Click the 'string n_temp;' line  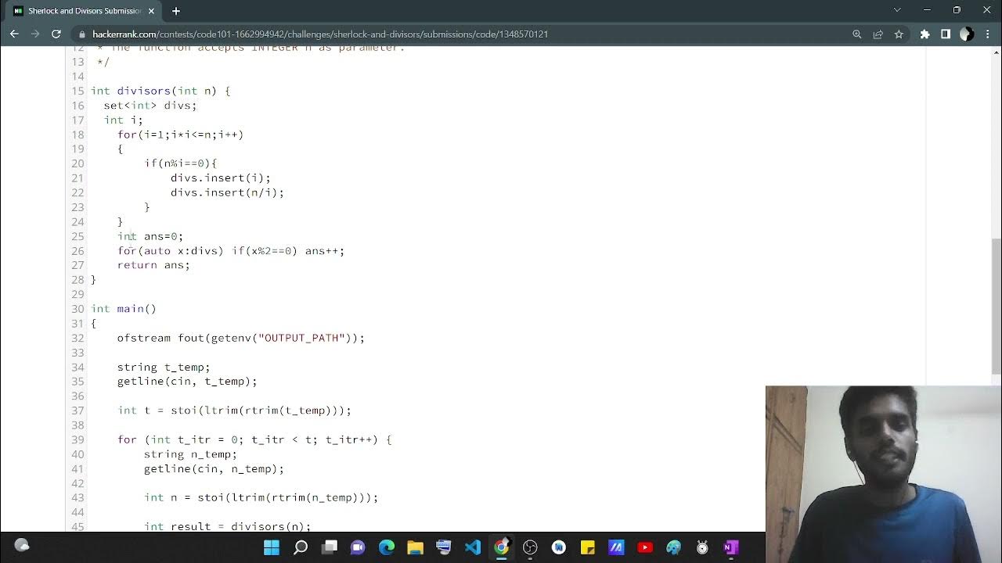(x=190, y=454)
